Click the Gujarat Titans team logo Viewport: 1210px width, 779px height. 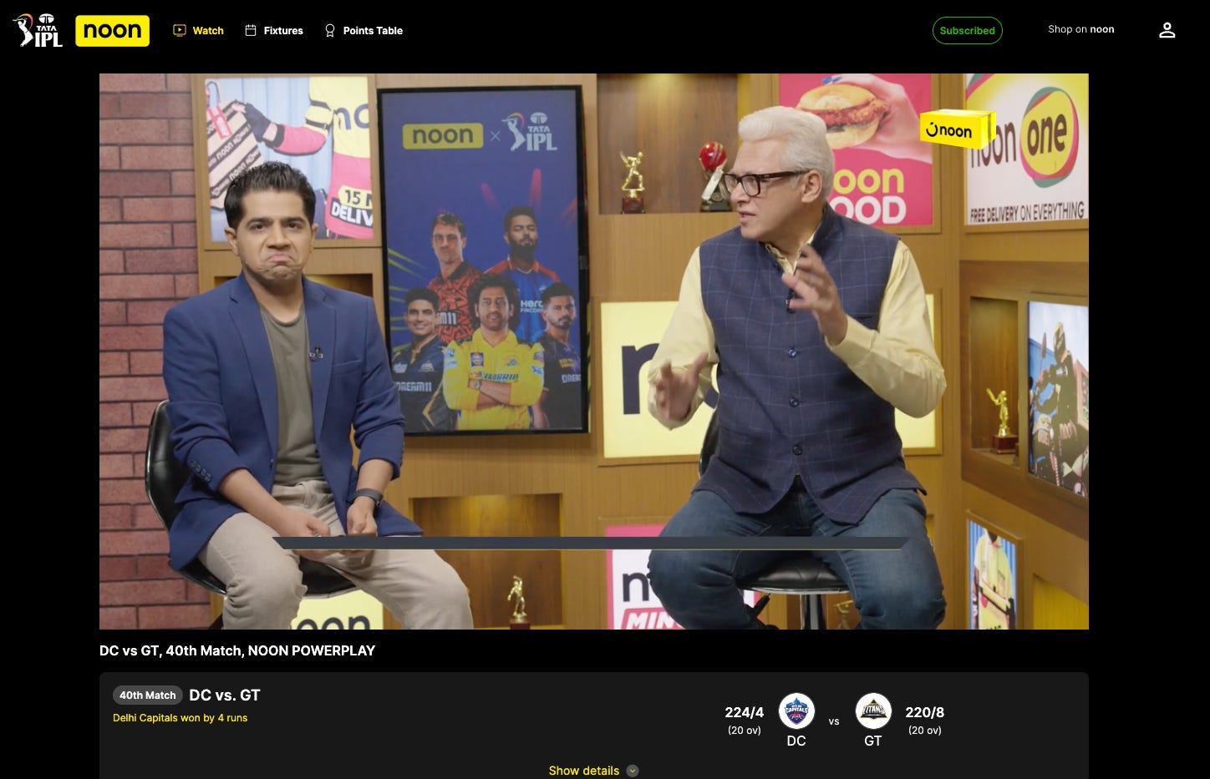coord(873,711)
